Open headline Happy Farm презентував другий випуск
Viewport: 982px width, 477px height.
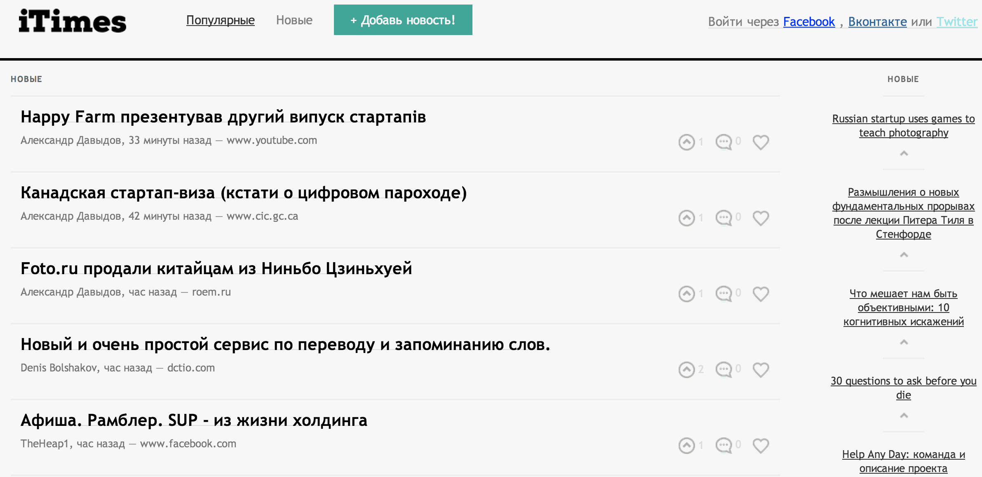[223, 117]
